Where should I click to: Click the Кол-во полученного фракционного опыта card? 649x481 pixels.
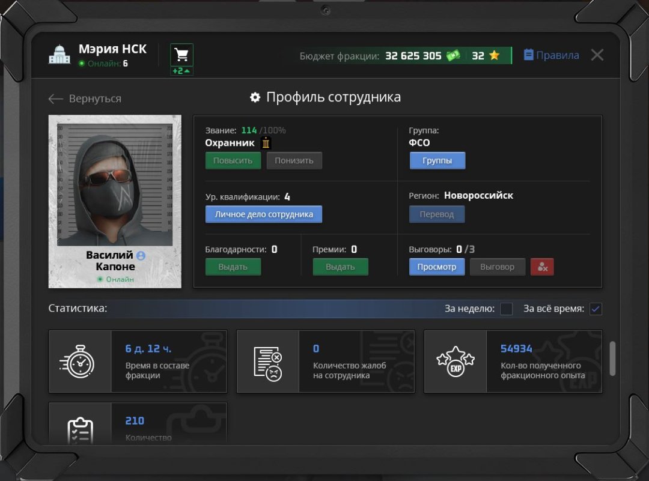pyautogui.click(x=513, y=361)
